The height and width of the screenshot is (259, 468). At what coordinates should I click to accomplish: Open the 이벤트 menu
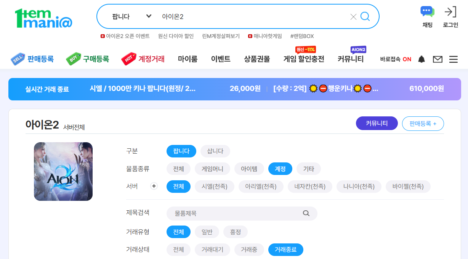coord(221,59)
